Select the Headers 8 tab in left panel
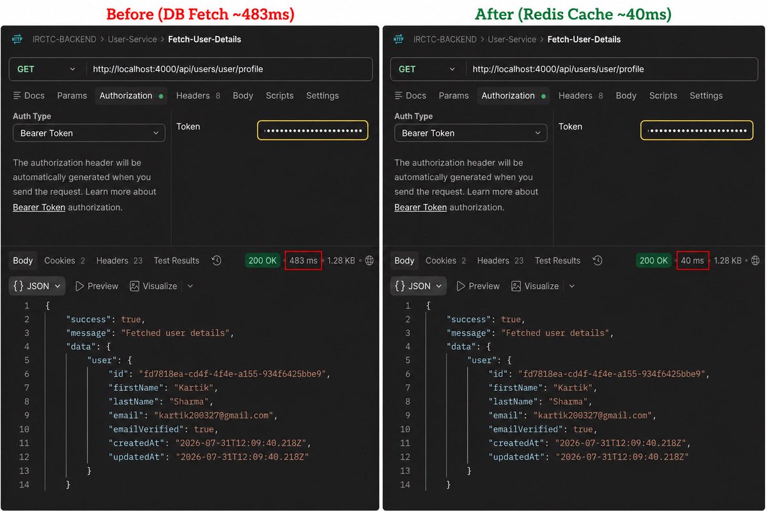Screen dimensions: 767x511 tap(198, 96)
